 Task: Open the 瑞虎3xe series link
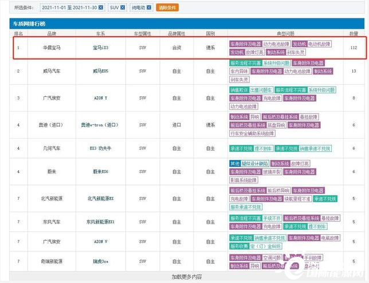[x=100, y=261]
